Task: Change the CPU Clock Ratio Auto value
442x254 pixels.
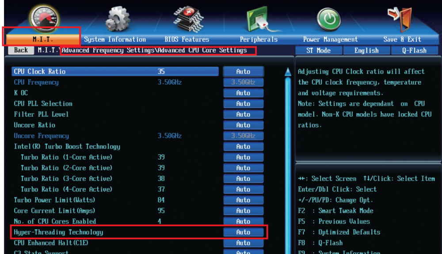Action: tap(243, 72)
